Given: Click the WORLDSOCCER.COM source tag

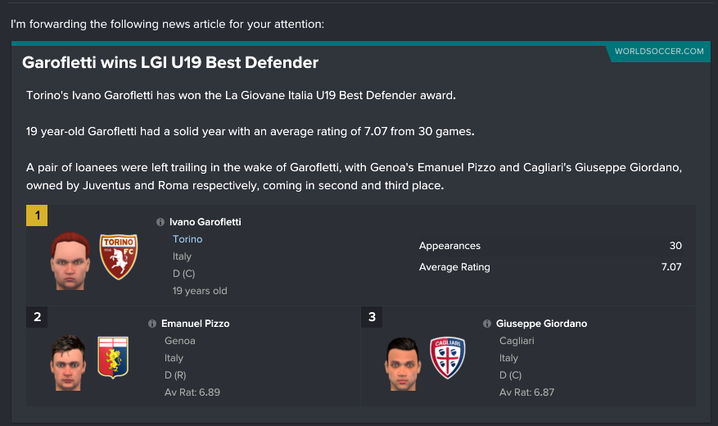Looking at the screenshot, I should [659, 52].
